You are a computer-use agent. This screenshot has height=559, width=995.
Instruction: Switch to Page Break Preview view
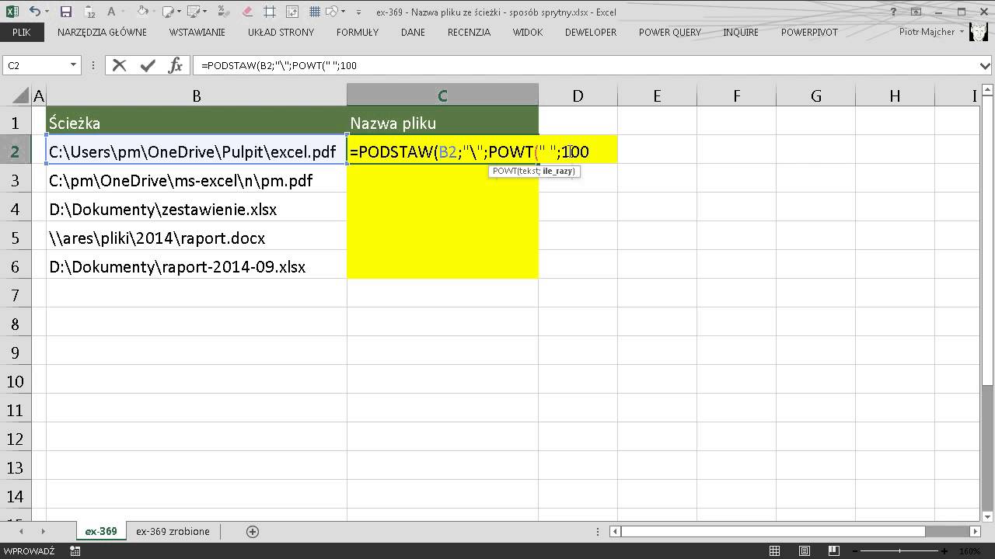[x=833, y=551]
